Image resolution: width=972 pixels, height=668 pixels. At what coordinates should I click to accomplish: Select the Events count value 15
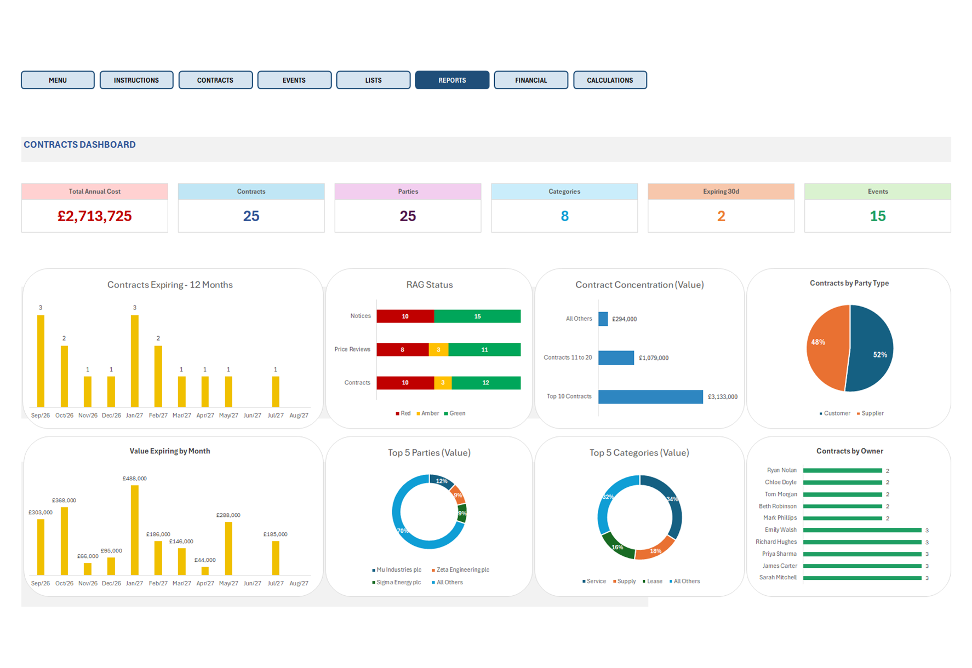tap(878, 216)
